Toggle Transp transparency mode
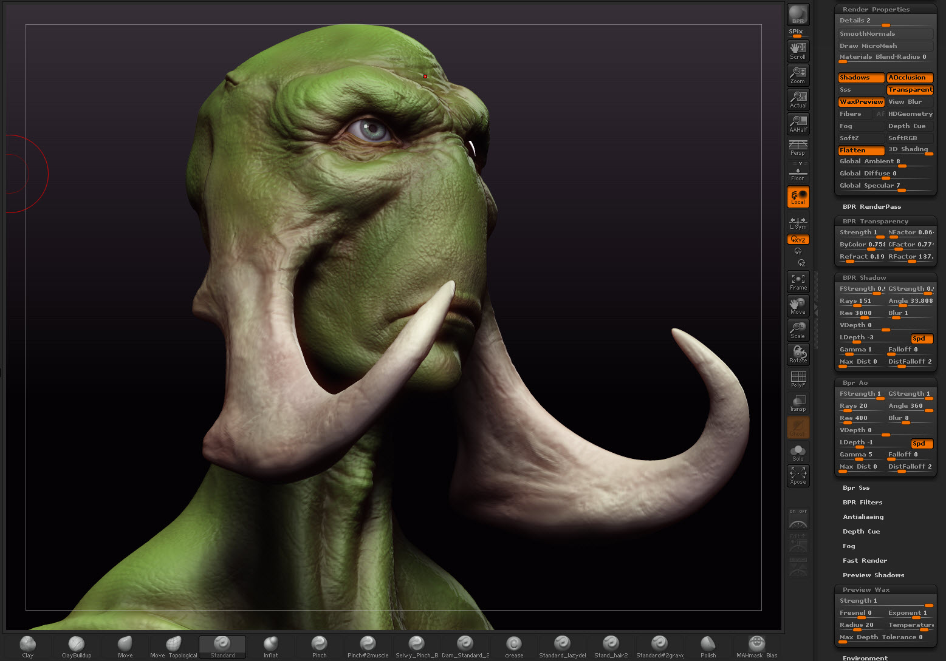The width and height of the screenshot is (946, 661). tap(798, 403)
